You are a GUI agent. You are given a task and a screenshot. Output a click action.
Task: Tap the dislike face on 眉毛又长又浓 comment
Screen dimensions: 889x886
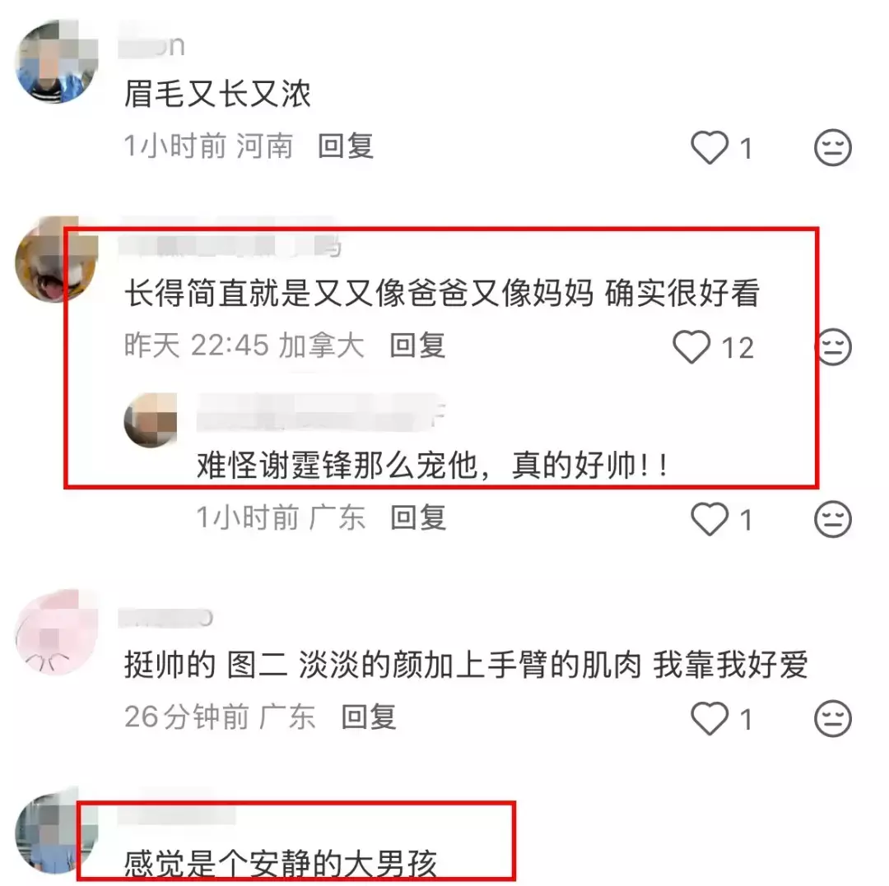click(833, 147)
